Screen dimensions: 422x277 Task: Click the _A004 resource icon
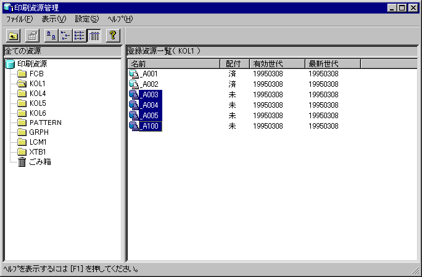[x=134, y=105]
